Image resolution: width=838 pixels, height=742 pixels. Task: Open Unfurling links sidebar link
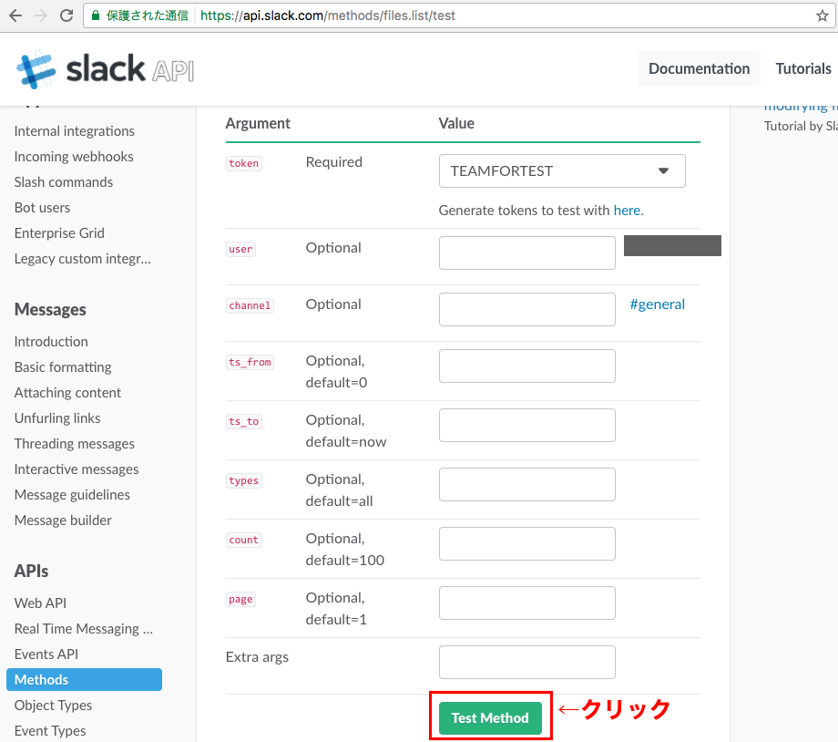point(57,418)
